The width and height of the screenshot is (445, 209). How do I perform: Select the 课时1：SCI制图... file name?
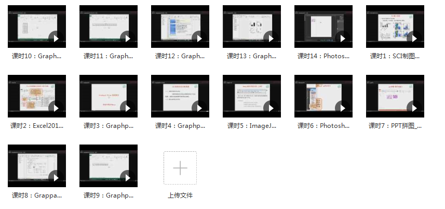tap(395, 56)
